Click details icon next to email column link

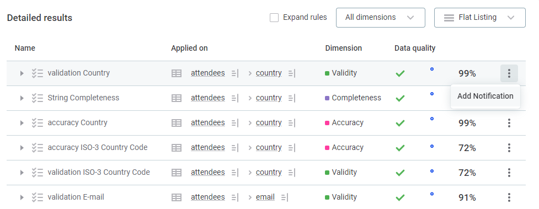[x=284, y=197]
